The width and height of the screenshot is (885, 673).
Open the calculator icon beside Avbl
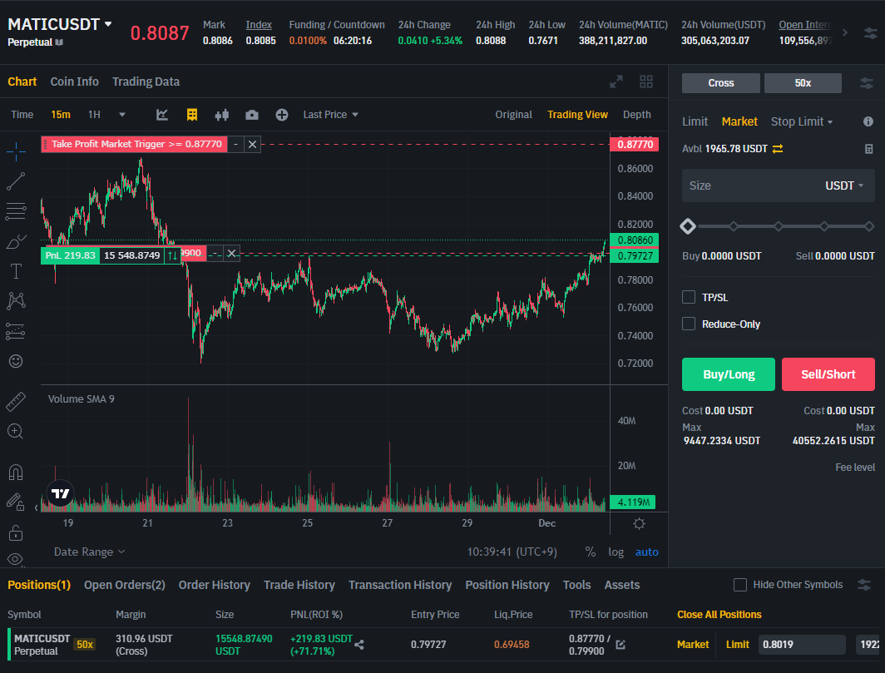[x=868, y=148]
